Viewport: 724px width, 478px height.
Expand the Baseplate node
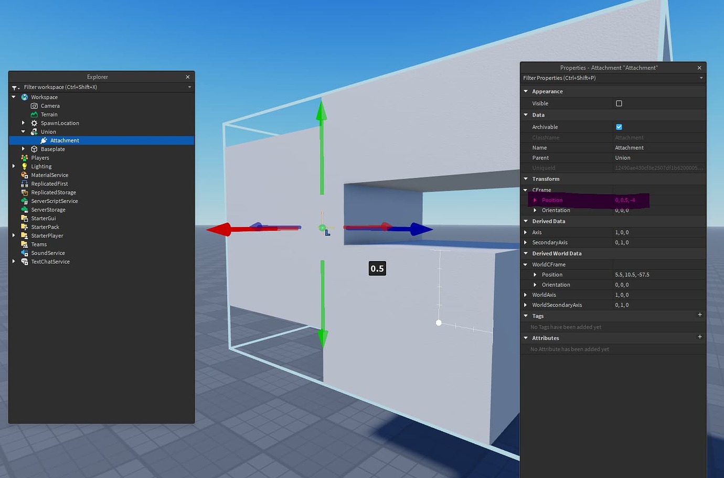pyautogui.click(x=23, y=149)
